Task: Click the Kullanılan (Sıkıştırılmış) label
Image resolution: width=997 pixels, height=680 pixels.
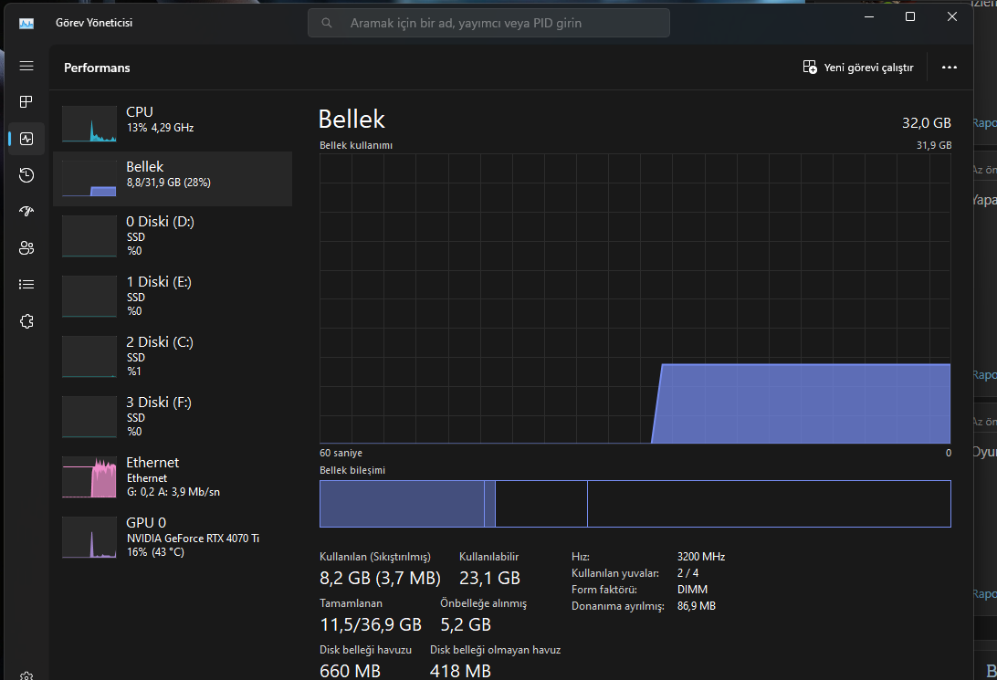Action: [x=374, y=557]
